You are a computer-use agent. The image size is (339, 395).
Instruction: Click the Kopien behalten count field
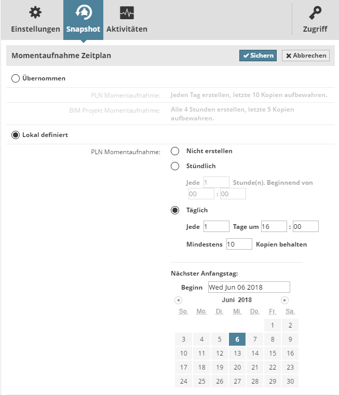coord(239,244)
